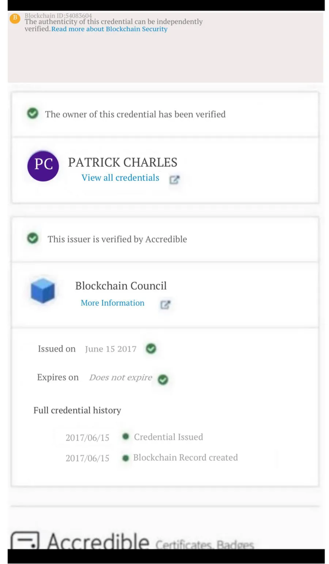Open the View all credentials link
The height and width of the screenshot is (564, 329).
pos(120,178)
